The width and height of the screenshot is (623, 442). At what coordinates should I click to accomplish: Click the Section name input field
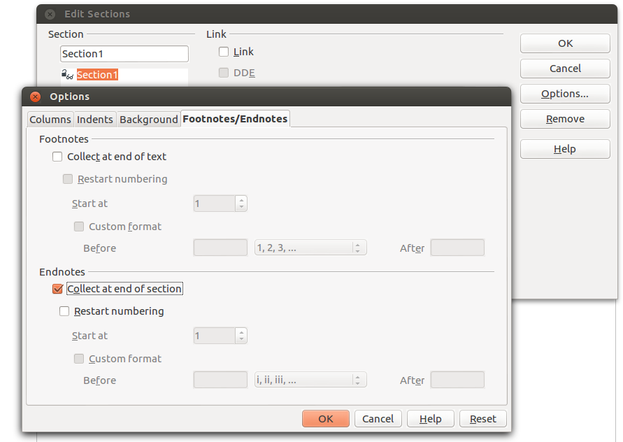coord(124,54)
